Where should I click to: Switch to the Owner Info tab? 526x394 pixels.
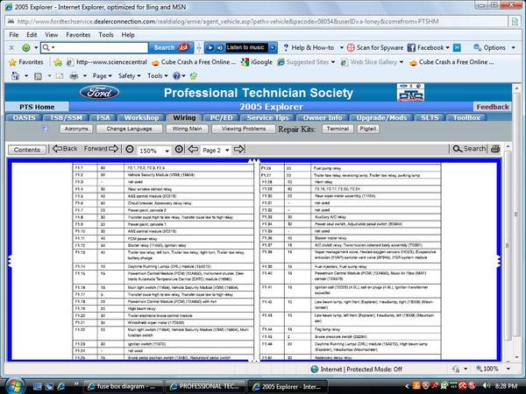323,117
